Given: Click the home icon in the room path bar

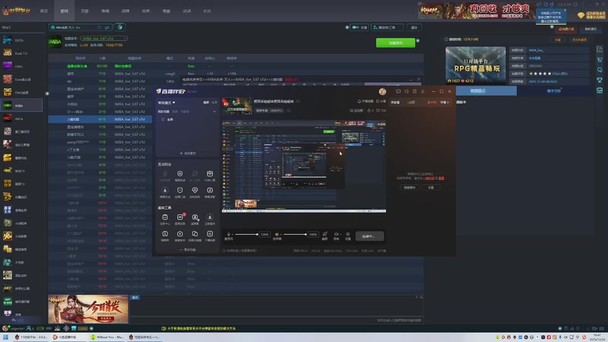Looking at the screenshot, I should [52, 27].
